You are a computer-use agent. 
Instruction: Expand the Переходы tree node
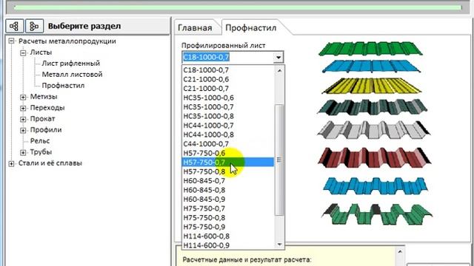[x=23, y=109]
